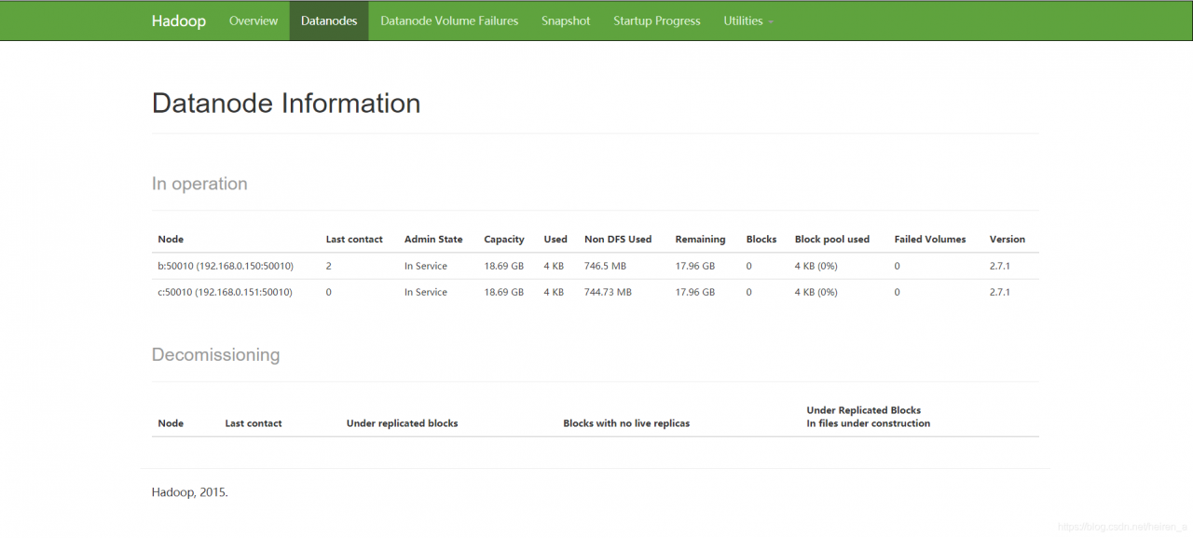Image resolution: width=1193 pixels, height=538 pixels.
Task: Click the Version column header
Action: [x=1008, y=240]
